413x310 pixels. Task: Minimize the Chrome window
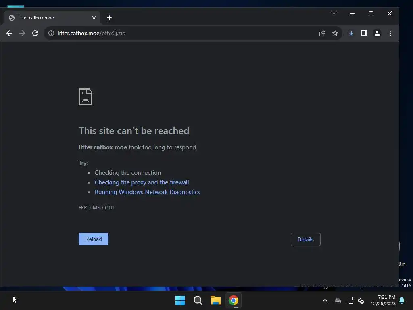(x=353, y=13)
